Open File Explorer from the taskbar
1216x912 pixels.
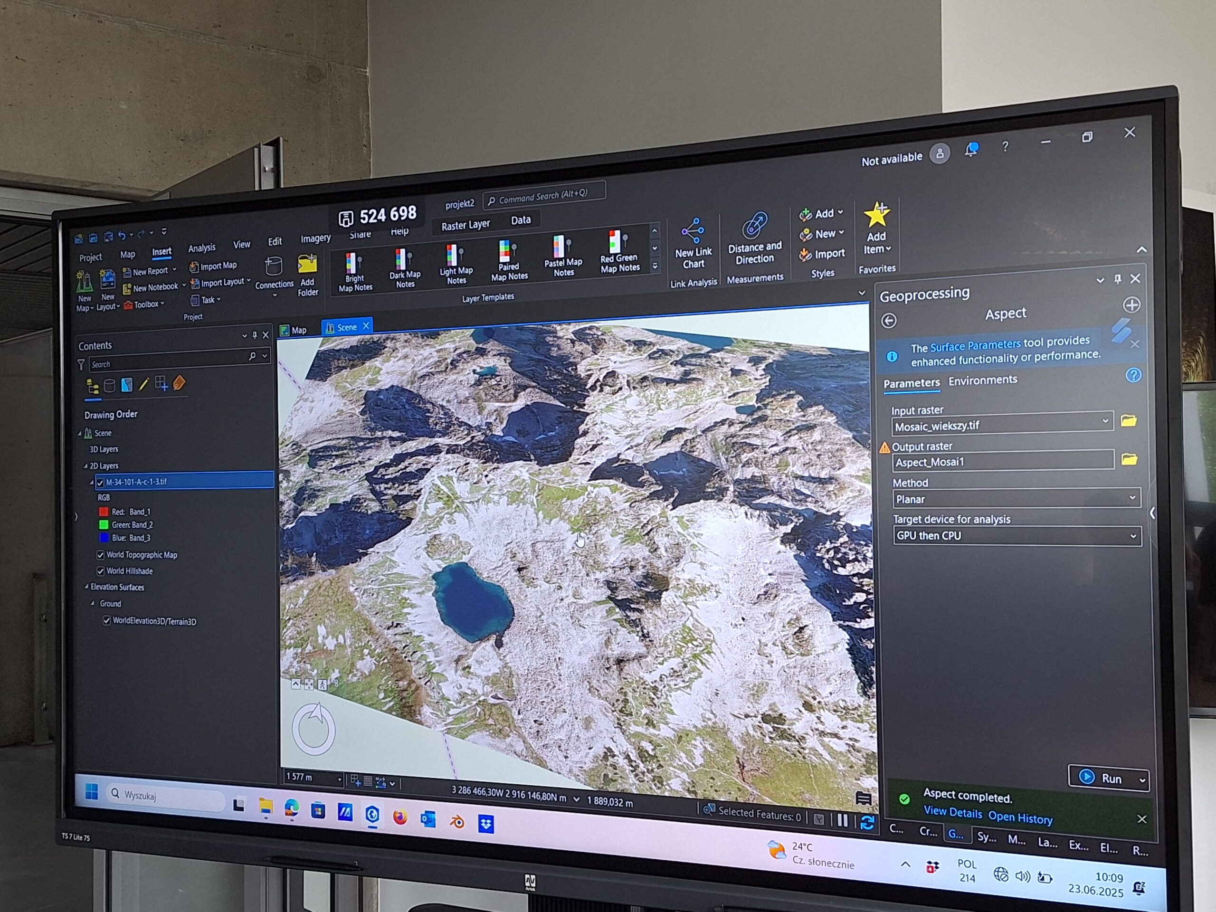coord(266,807)
